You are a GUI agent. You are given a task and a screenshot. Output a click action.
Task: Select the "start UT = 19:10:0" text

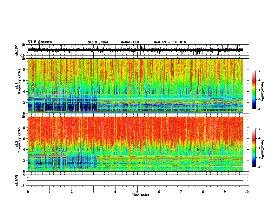coord(170,42)
